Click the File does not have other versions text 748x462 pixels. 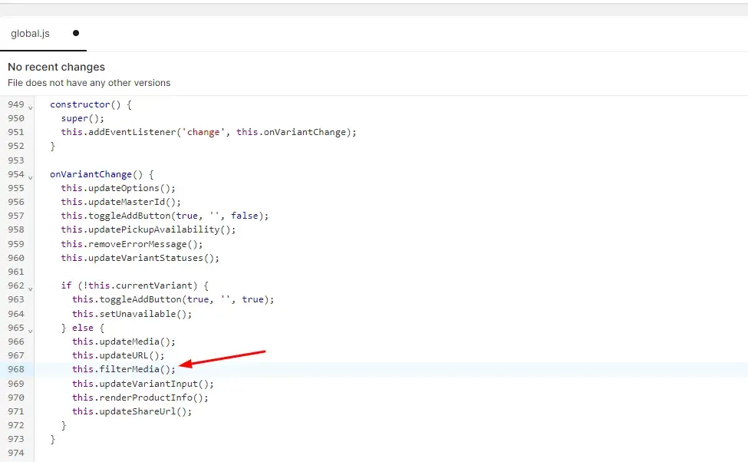point(89,83)
